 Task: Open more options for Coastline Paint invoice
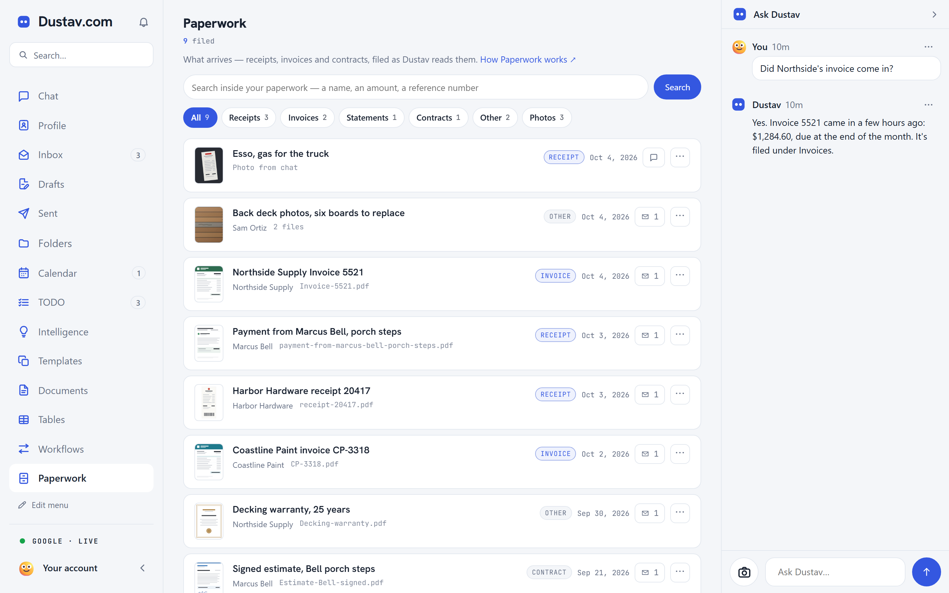tap(680, 454)
